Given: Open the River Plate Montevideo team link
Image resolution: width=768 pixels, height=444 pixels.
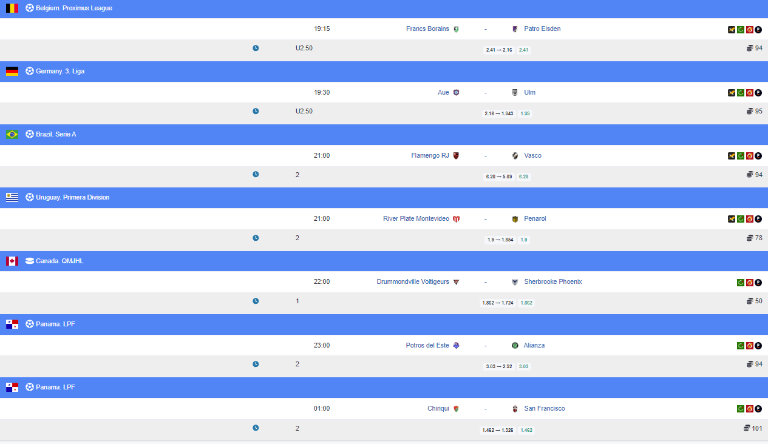Looking at the screenshot, I should [x=416, y=219].
